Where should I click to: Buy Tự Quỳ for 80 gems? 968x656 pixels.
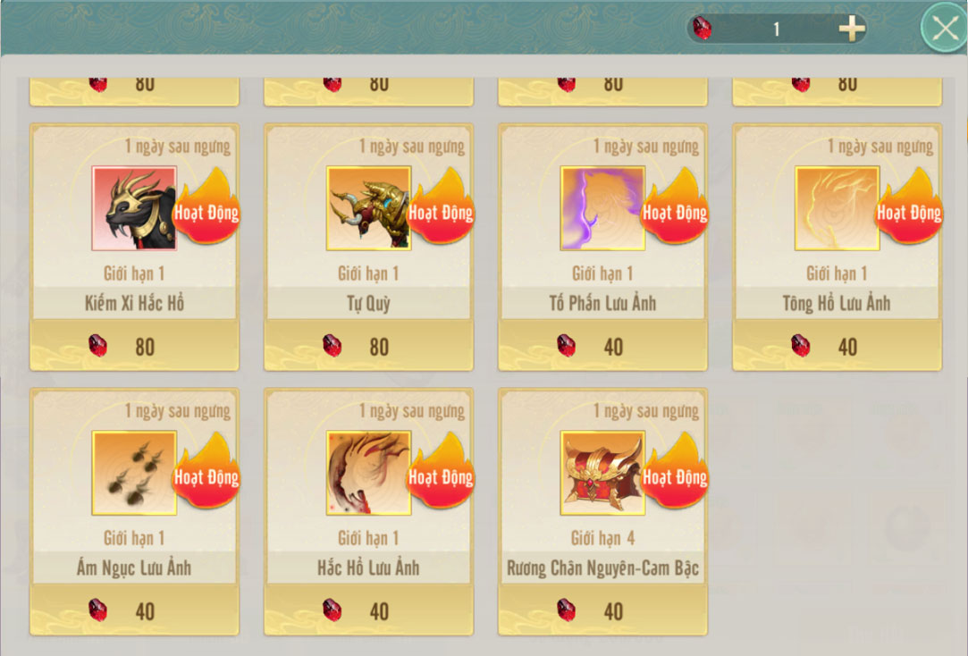[x=368, y=346]
